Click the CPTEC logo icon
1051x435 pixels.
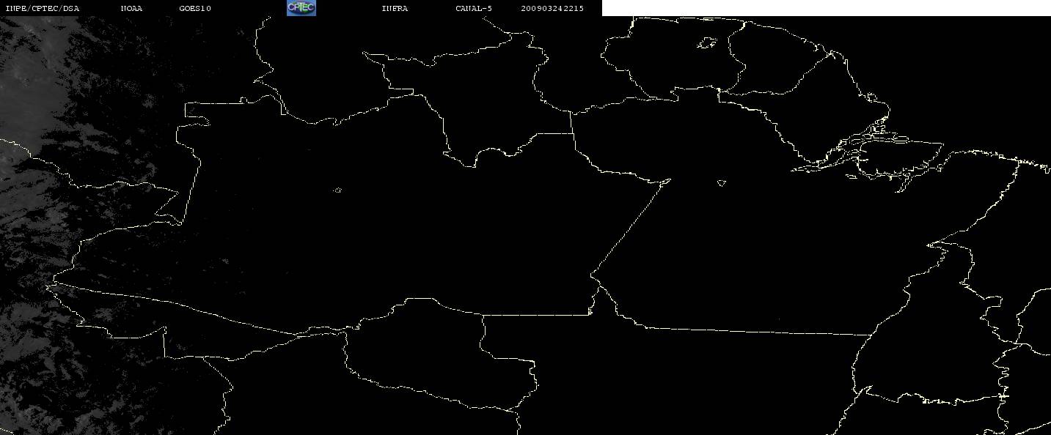(x=301, y=8)
